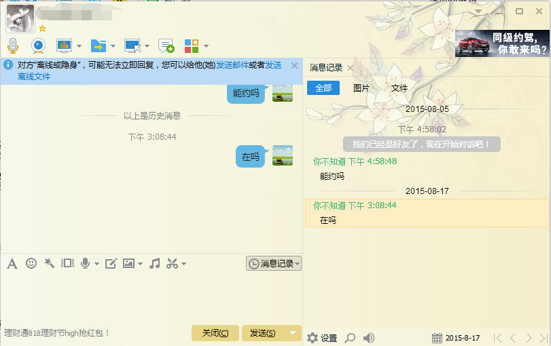The width and height of the screenshot is (551, 346).
Task: Click the contact's profile avatar
Action: click(x=20, y=18)
